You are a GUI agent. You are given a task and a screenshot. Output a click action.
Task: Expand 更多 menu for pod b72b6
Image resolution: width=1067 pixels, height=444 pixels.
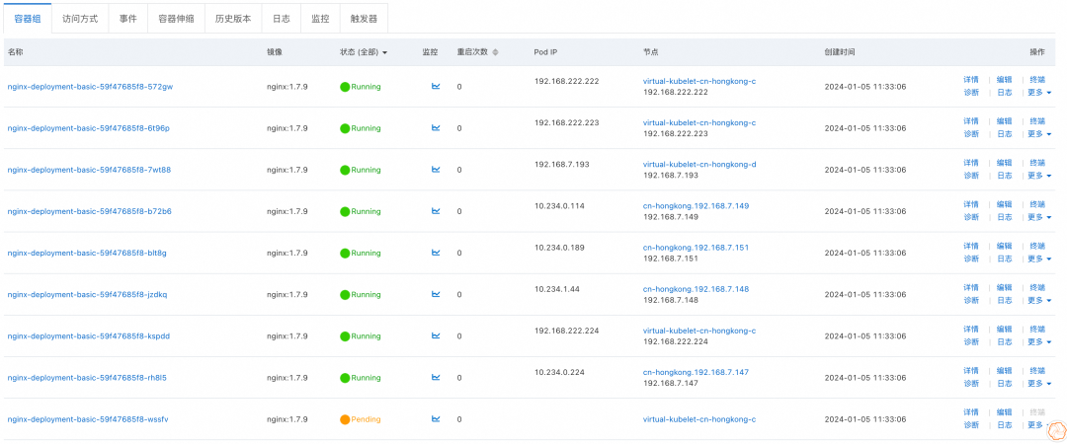(x=1038, y=217)
